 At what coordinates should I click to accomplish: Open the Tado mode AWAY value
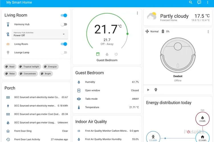pyautogui.click(x=135, y=99)
